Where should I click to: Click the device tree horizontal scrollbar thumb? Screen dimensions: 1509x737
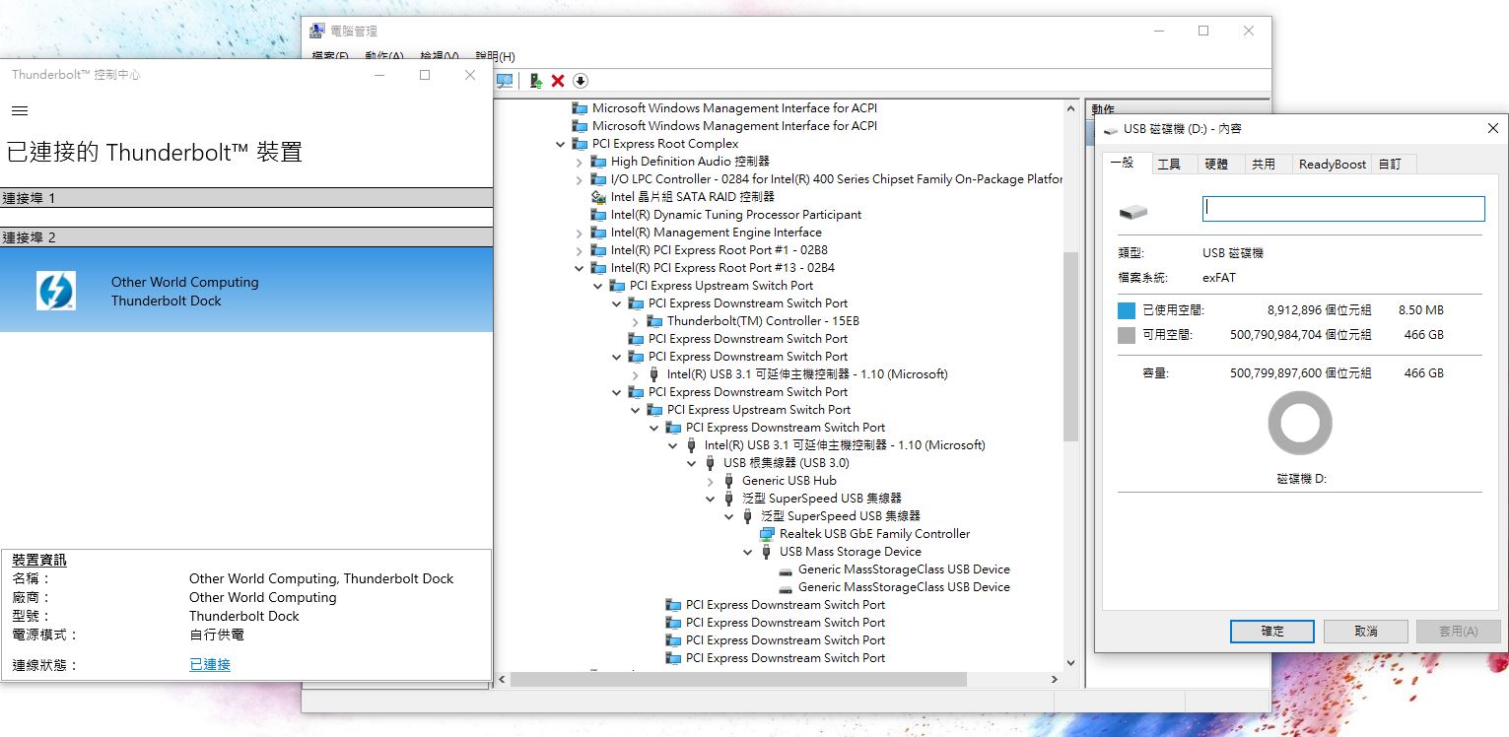(x=739, y=679)
